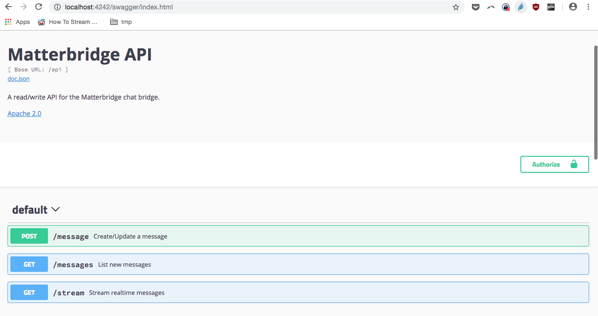Expand the GET /stream operation
The width and height of the screenshot is (598, 316).
click(299, 292)
